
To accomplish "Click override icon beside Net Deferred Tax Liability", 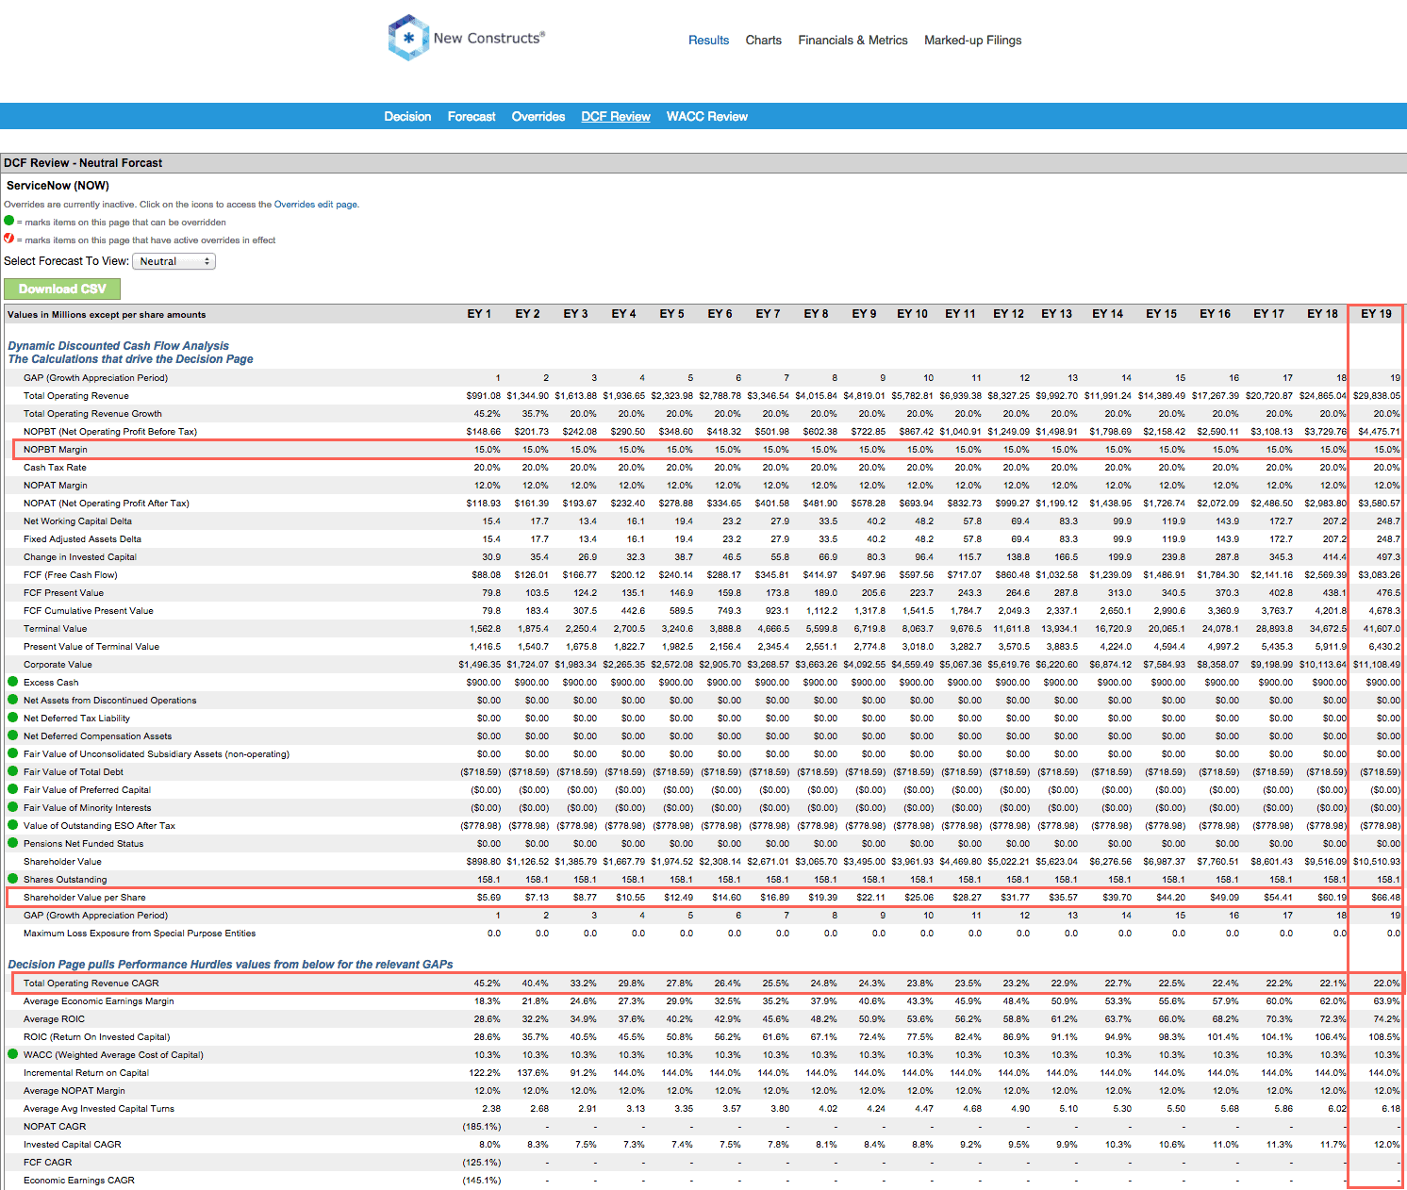I will click(x=11, y=718).
